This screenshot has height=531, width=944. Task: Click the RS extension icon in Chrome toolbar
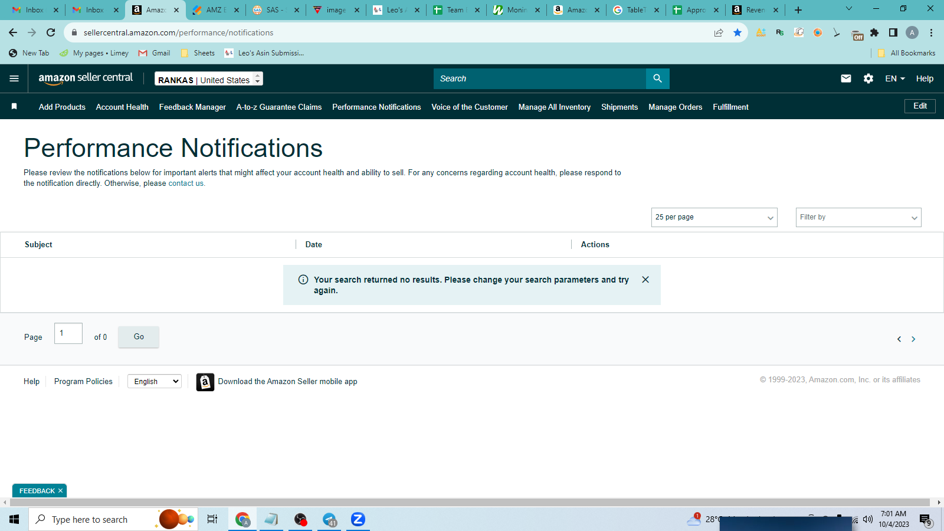(780, 32)
